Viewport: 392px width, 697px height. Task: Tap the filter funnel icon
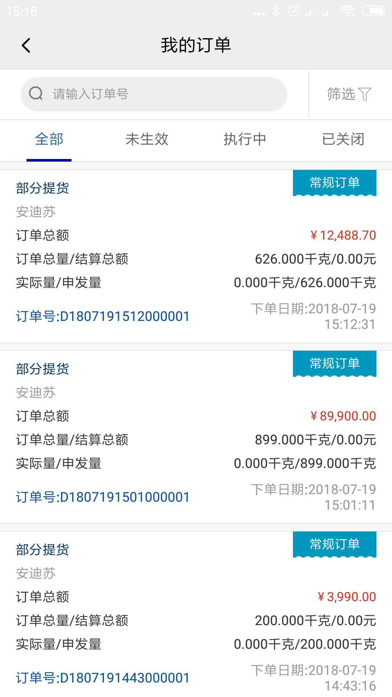(x=365, y=94)
